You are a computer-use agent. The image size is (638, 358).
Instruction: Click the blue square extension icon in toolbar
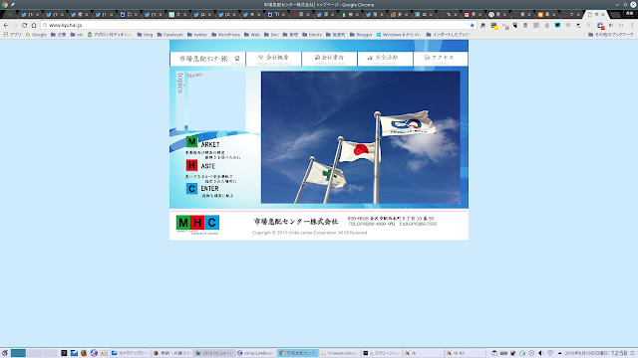[x=557, y=25]
